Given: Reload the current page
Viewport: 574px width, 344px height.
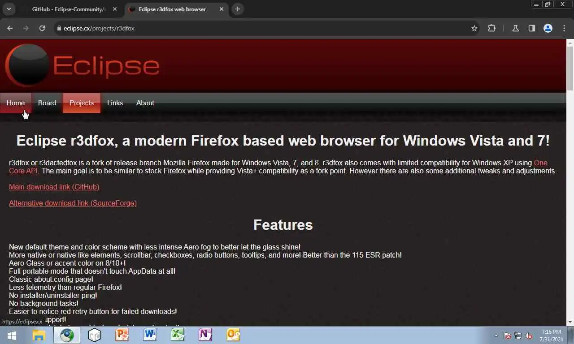Looking at the screenshot, I should coord(42,28).
